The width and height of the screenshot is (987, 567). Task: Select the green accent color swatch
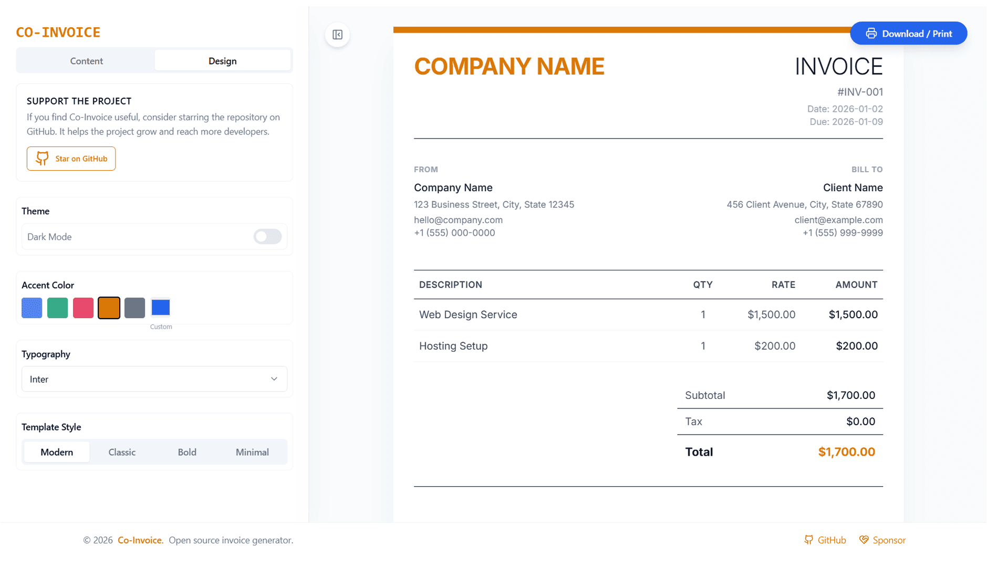click(x=57, y=308)
